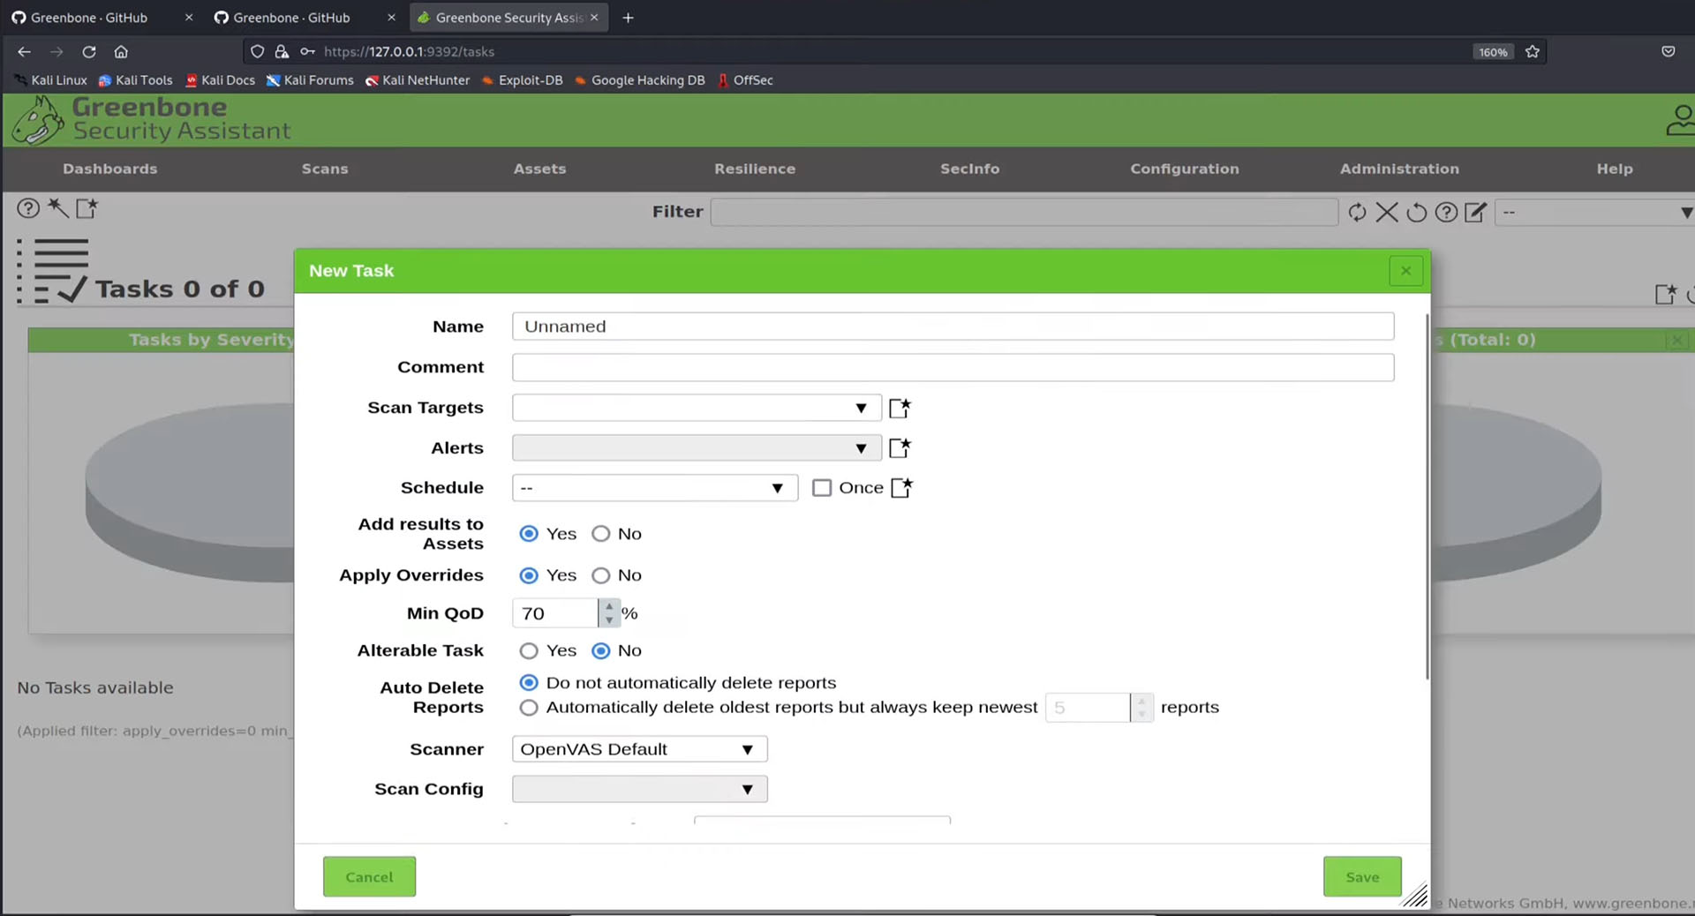Click reset to default filter icon

[x=1416, y=212]
